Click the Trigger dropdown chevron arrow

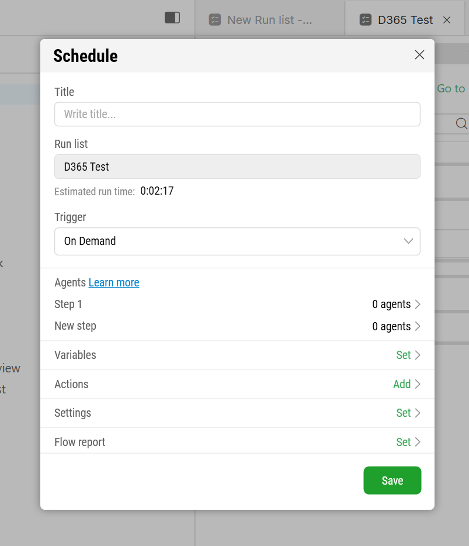[408, 241]
